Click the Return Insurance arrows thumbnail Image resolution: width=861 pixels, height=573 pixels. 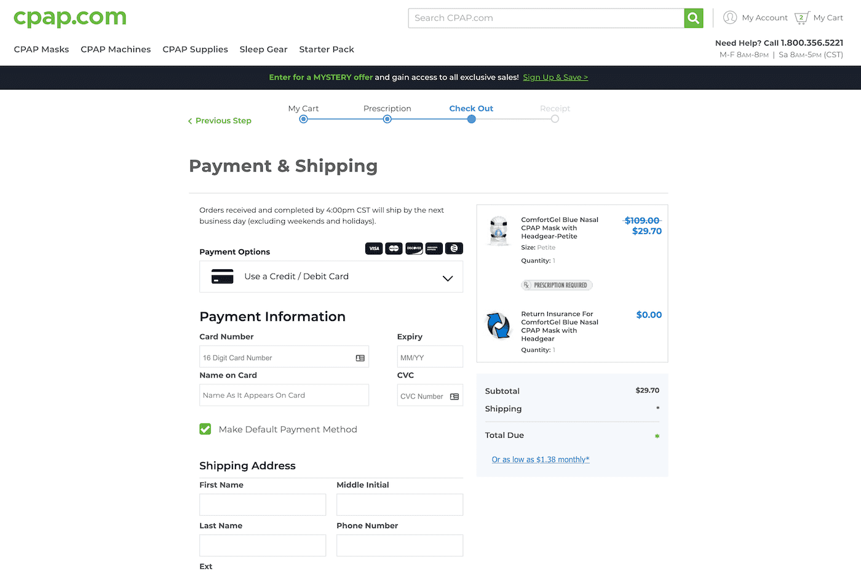[499, 325]
